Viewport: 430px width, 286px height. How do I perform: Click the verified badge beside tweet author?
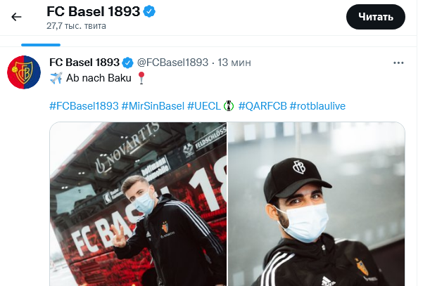tap(127, 63)
